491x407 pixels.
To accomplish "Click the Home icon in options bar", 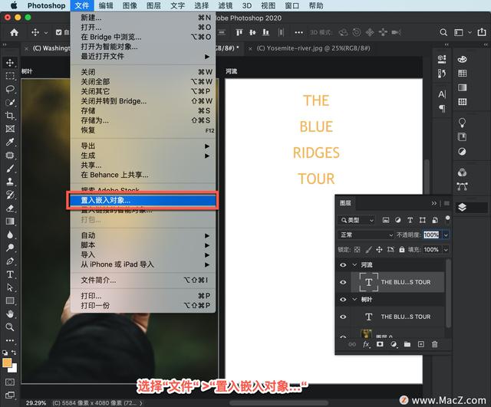I will click(14, 32).
